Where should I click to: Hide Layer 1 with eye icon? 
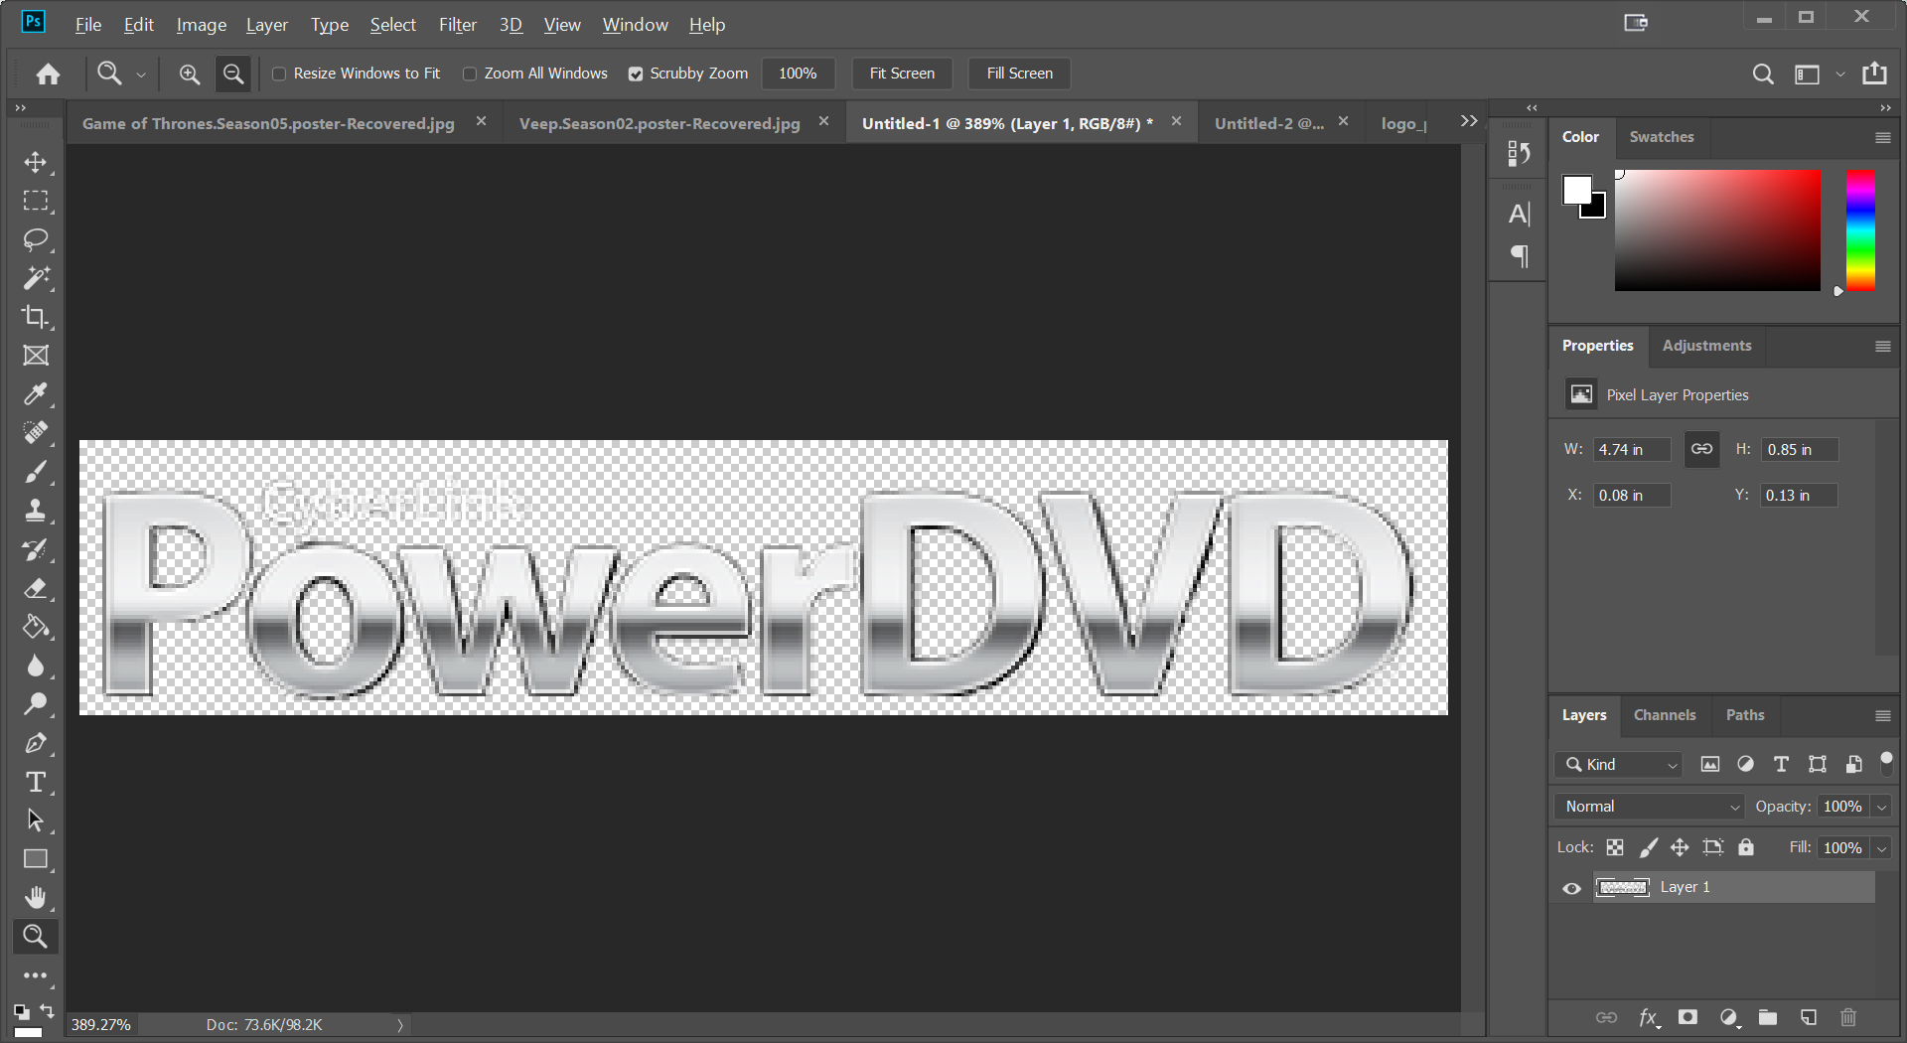pos(1571,888)
